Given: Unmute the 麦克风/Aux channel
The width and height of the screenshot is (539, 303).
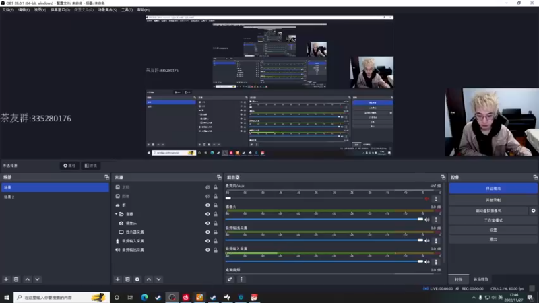Looking at the screenshot, I should tap(427, 199).
